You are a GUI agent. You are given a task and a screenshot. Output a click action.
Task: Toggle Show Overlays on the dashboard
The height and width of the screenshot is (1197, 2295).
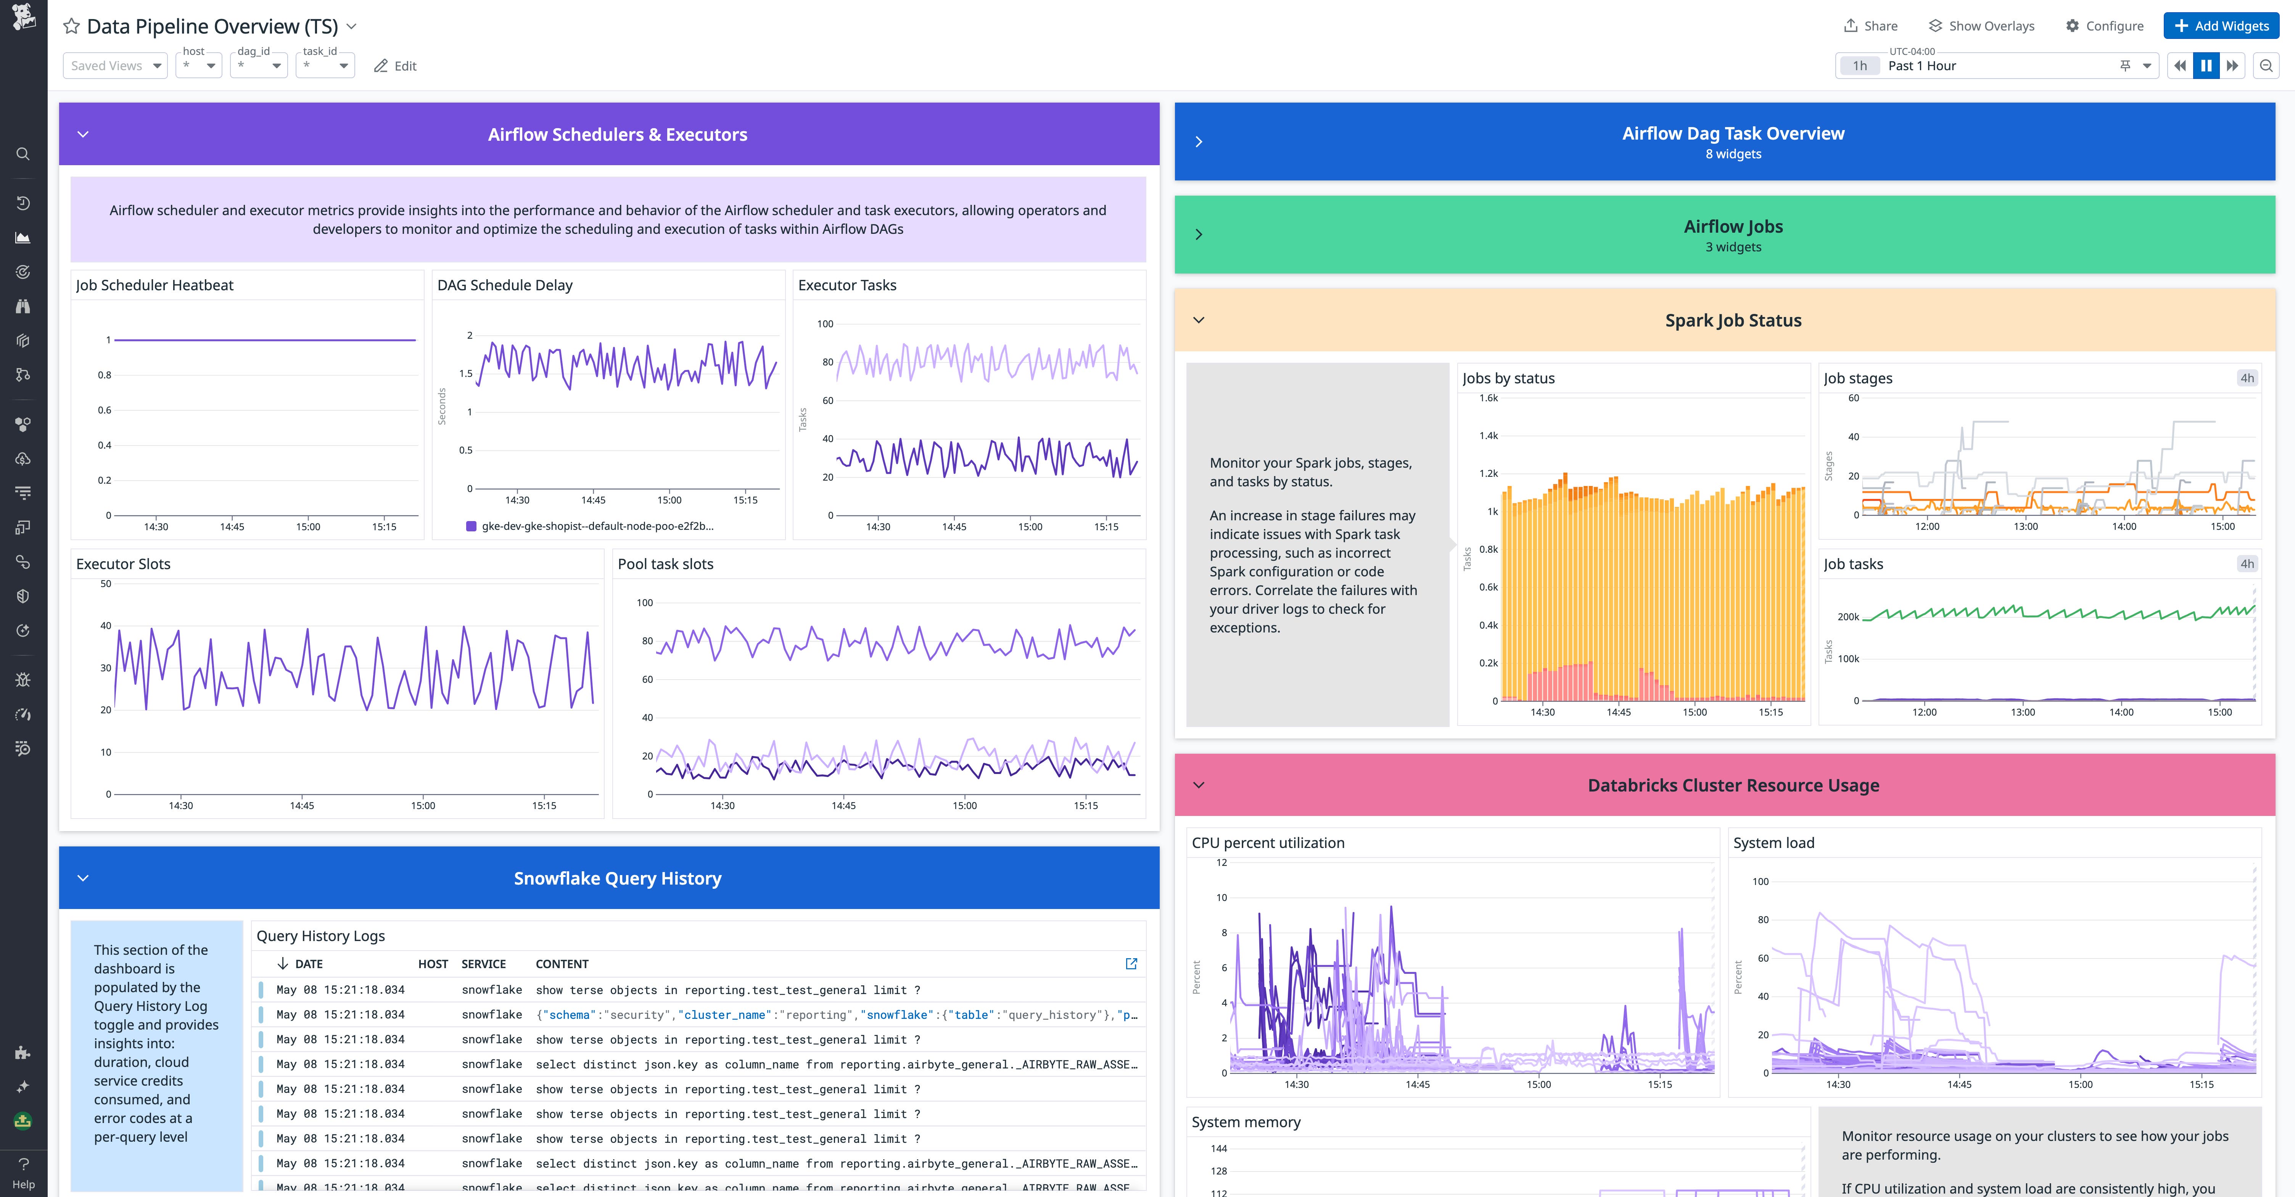coord(1981,26)
